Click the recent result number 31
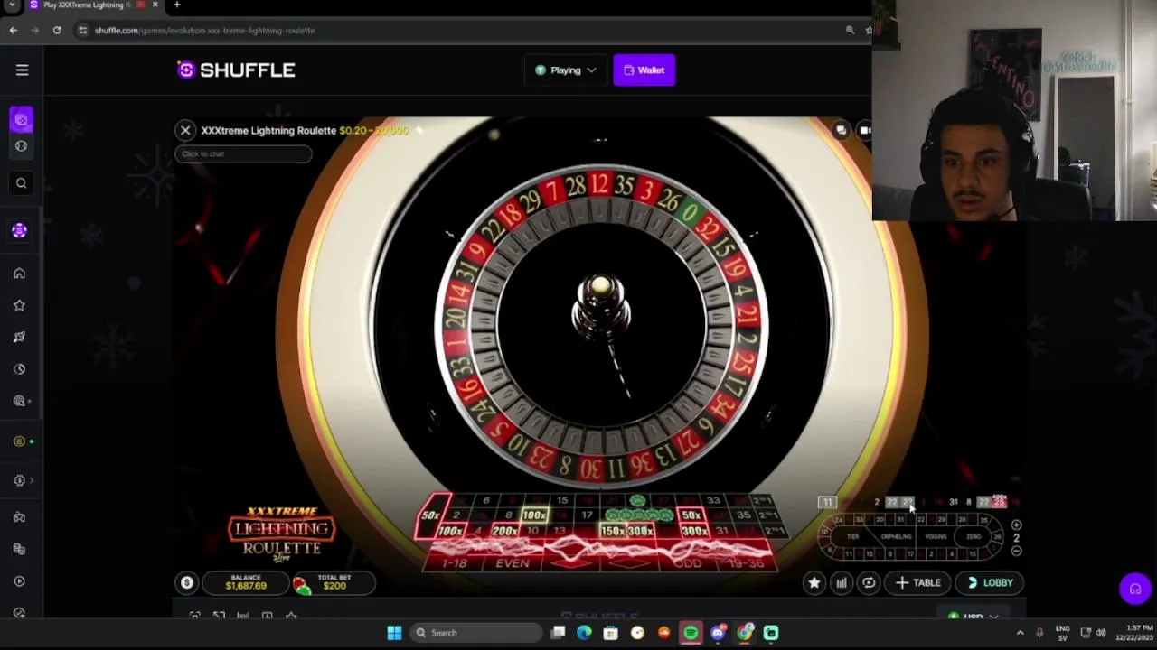This screenshot has height=650, width=1157. (953, 502)
